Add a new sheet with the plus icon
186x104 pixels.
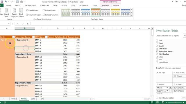coord(42,99)
